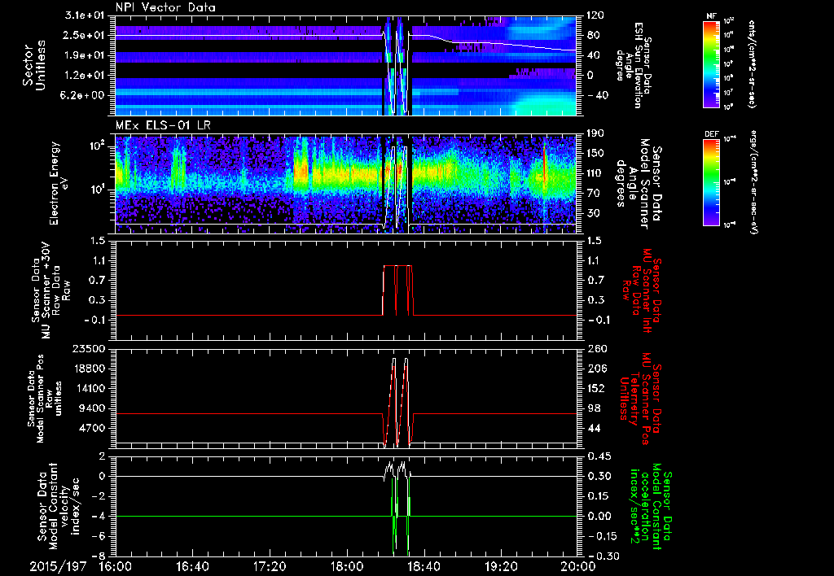Click the 20:00 time axis label

[578, 566]
